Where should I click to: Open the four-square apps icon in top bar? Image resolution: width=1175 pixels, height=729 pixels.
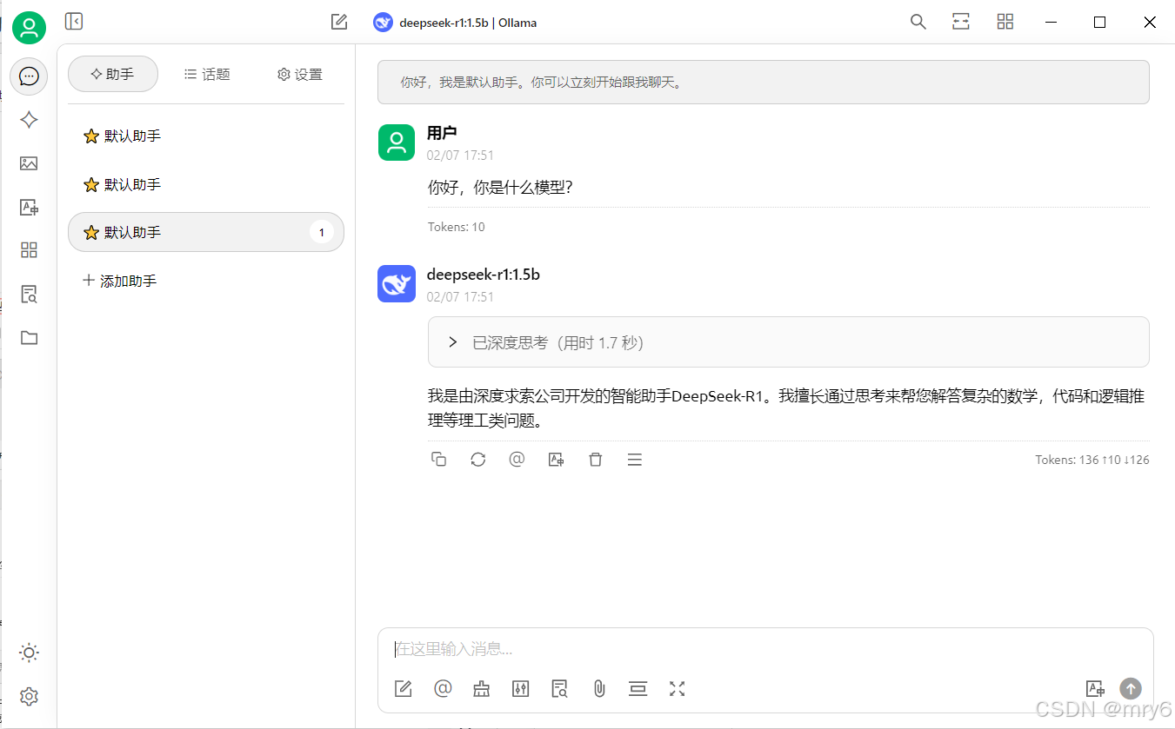(x=1005, y=22)
